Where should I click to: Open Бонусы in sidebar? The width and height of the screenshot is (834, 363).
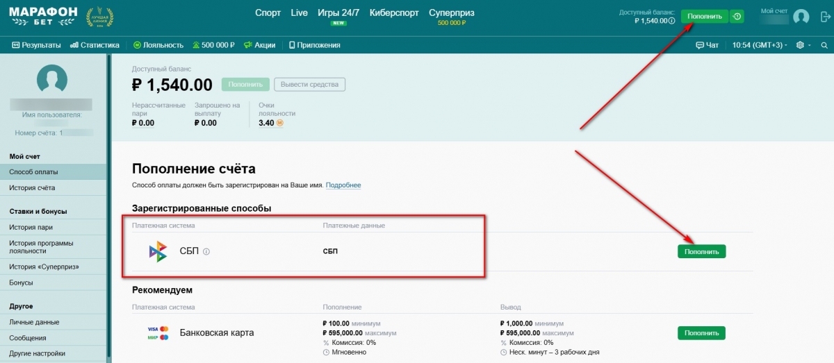pos(52,282)
